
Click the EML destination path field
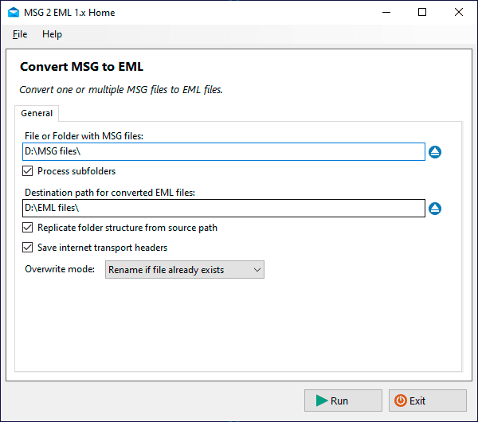tap(224, 209)
